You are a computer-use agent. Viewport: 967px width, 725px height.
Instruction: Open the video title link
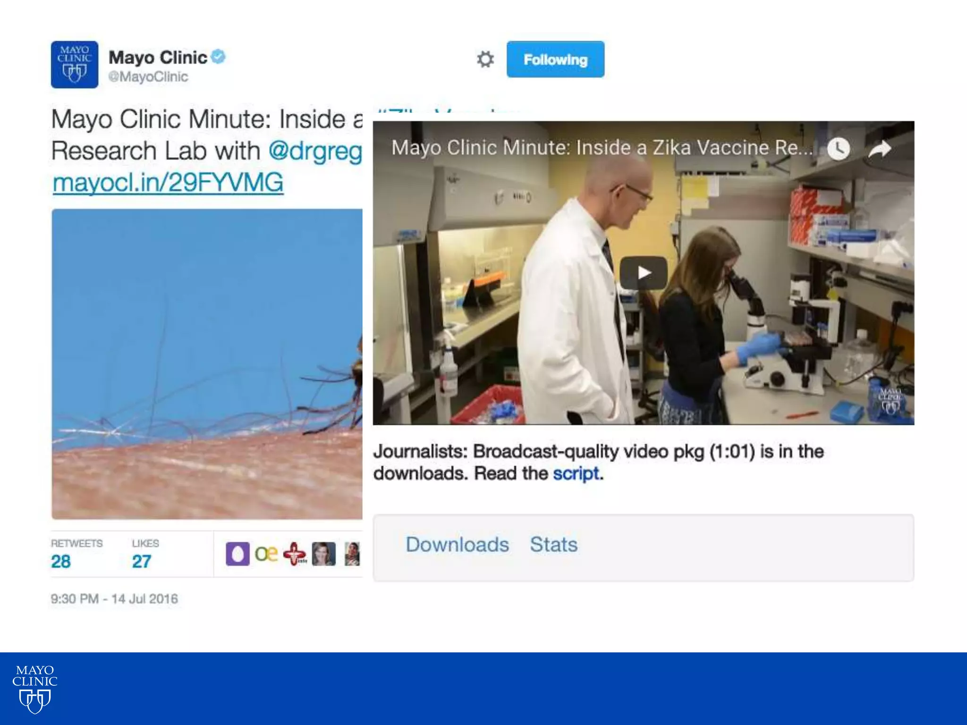pos(602,148)
